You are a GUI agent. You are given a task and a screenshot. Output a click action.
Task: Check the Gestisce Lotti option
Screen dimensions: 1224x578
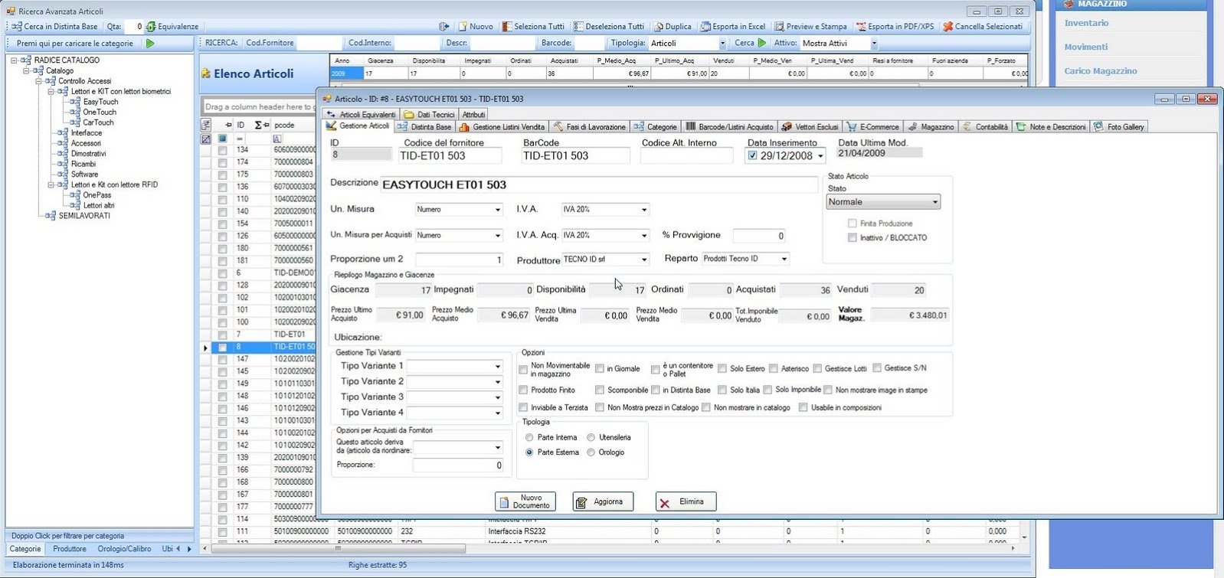click(817, 368)
